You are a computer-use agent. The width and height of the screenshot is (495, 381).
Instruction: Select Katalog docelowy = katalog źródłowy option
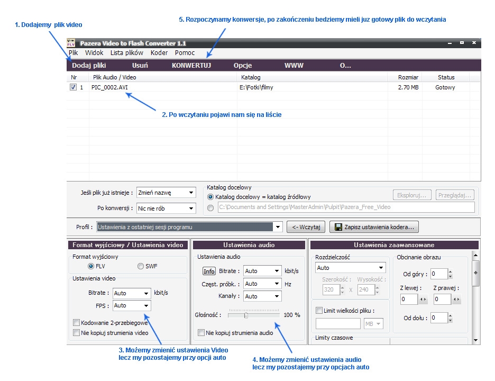click(210, 197)
